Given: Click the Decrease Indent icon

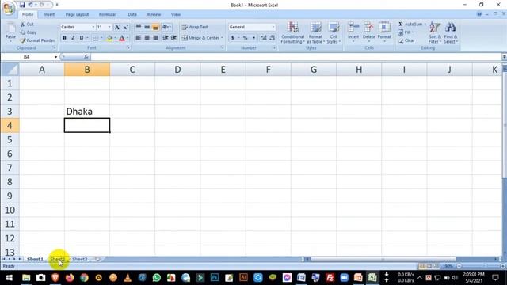Looking at the screenshot, I should (x=166, y=38).
